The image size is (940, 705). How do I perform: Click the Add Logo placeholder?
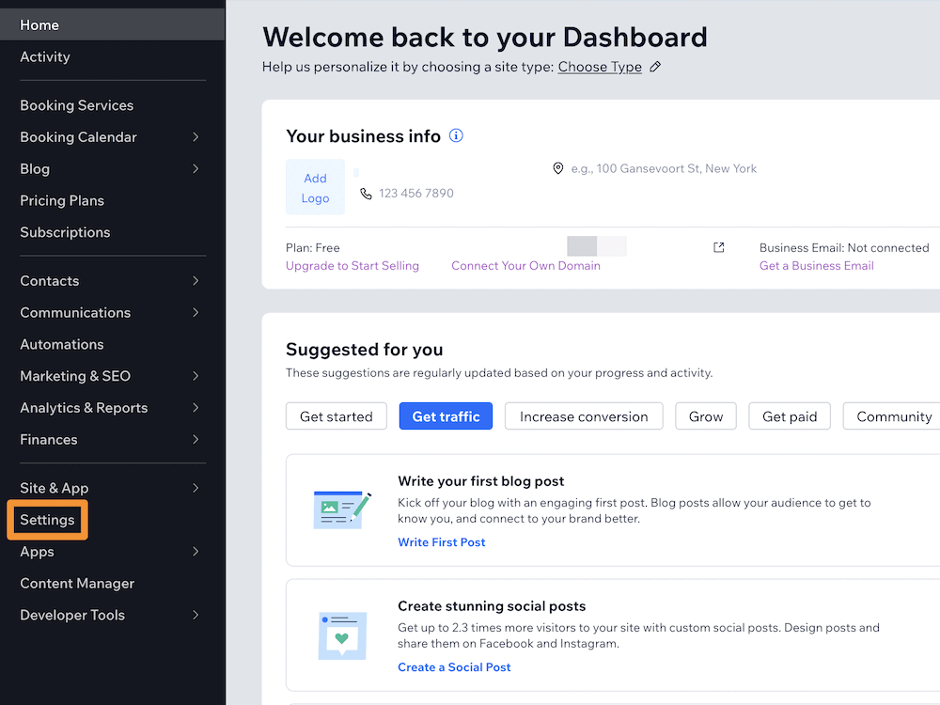click(315, 188)
